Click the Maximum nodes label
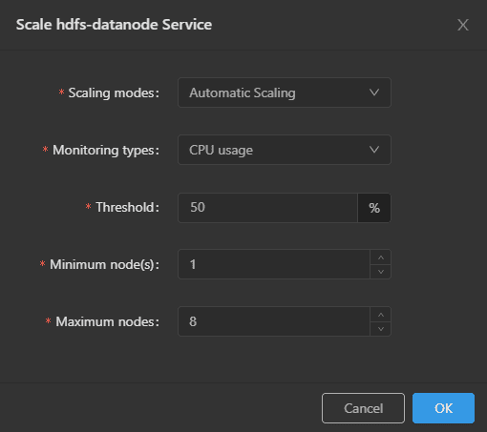The height and width of the screenshot is (432, 487). (x=107, y=321)
